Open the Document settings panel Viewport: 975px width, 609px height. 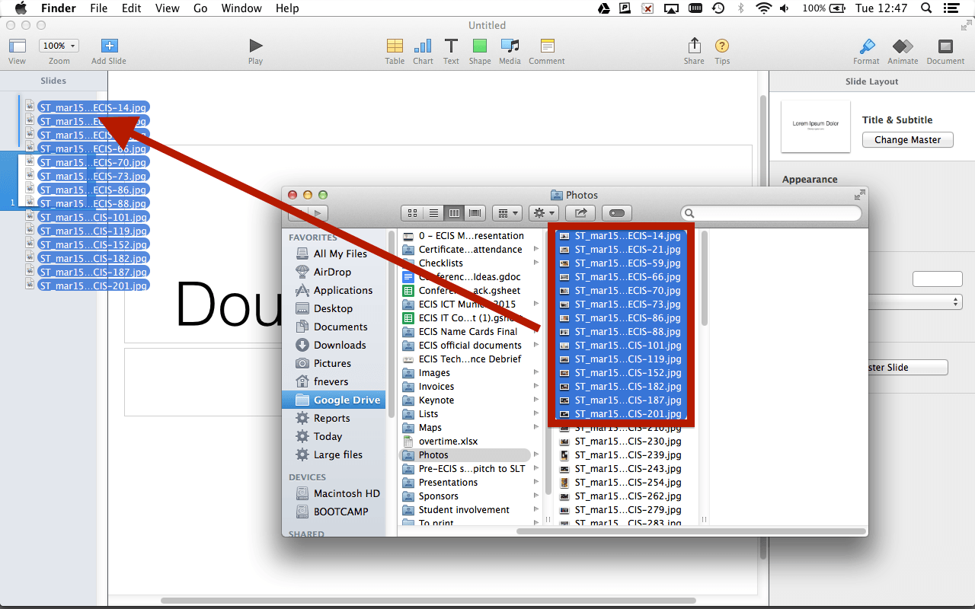coord(945,46)
